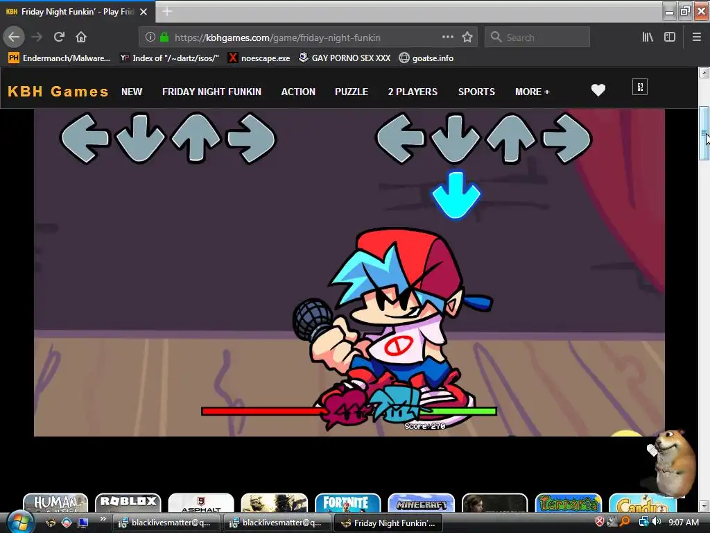
Task: Click the KBH Games logo link
Action: click(58, 92)
